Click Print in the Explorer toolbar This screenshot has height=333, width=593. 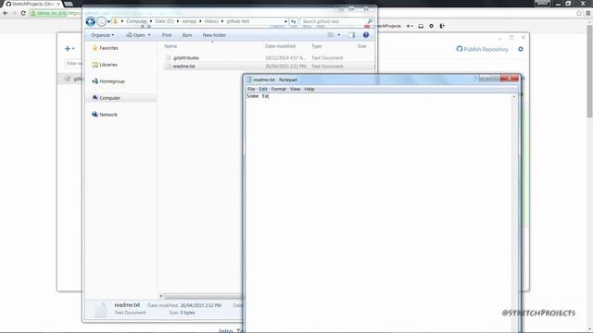point(167,35)
